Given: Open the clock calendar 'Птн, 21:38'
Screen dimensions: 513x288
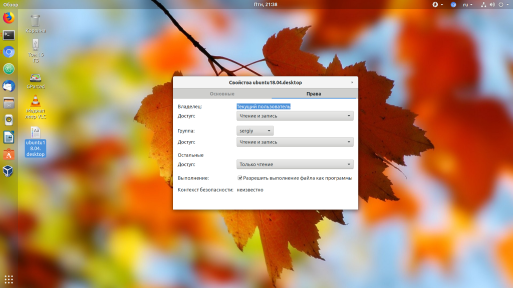Looking at the screenshot, I should click(265, 4).
